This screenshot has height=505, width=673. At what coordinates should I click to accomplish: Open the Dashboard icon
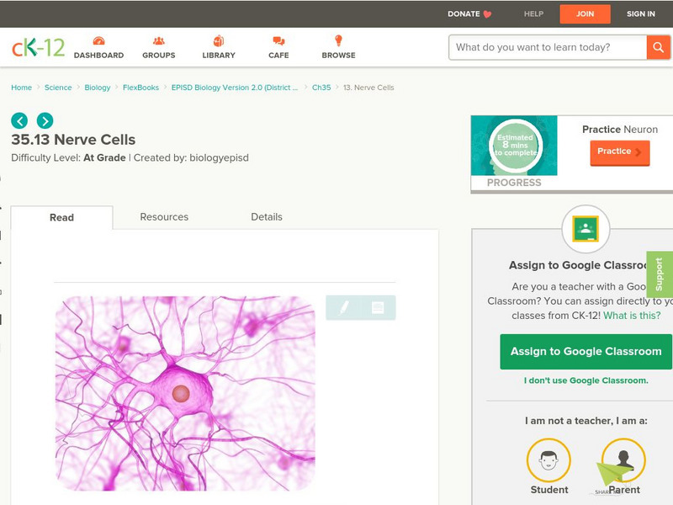[101, 40]
